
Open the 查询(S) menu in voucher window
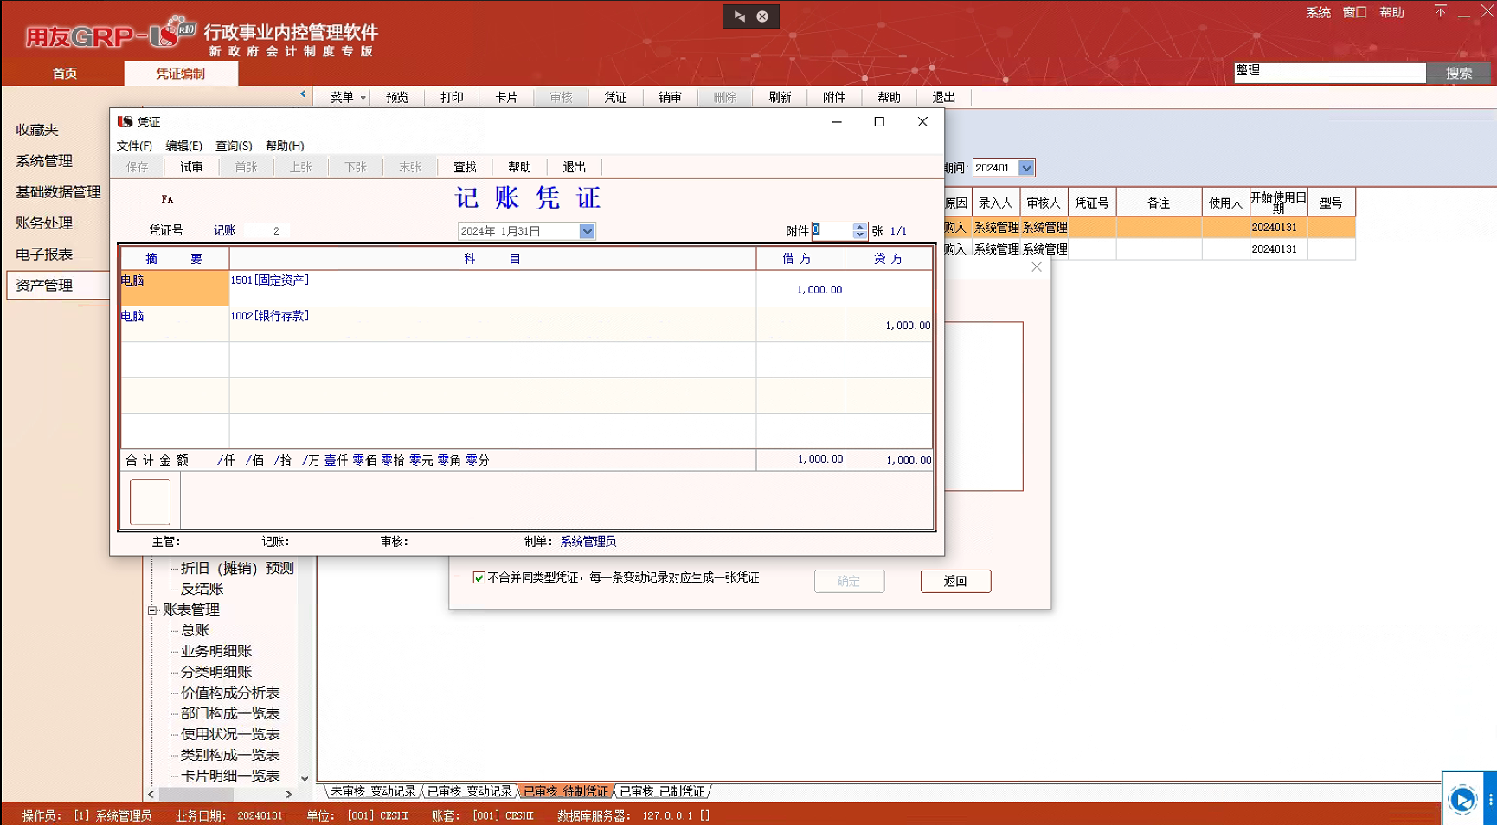point(234,145)
